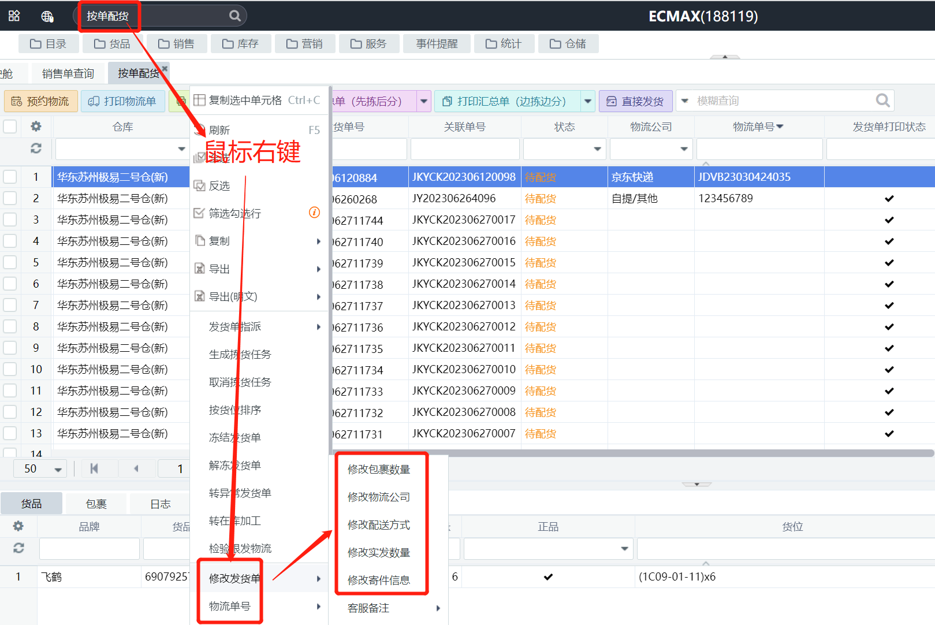Open the goods table settings gear
This screenshot has width=935, height=625.
[x=18, y=526]
